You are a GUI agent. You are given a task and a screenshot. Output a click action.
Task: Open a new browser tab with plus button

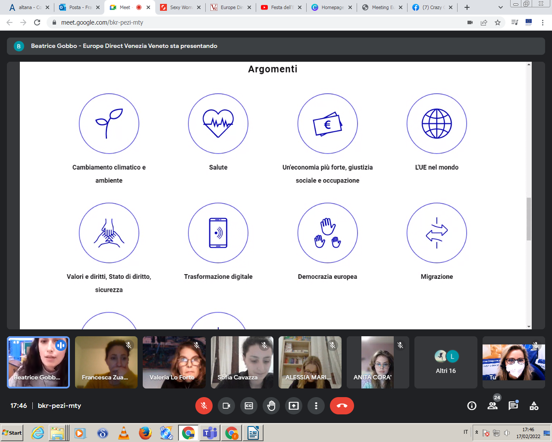tap(467, 7)
